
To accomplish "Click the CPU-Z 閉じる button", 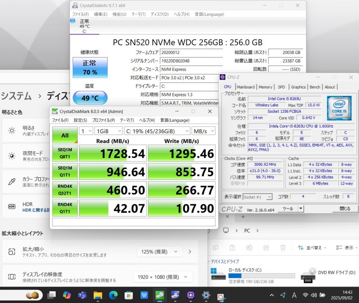I will coord(345,209).
